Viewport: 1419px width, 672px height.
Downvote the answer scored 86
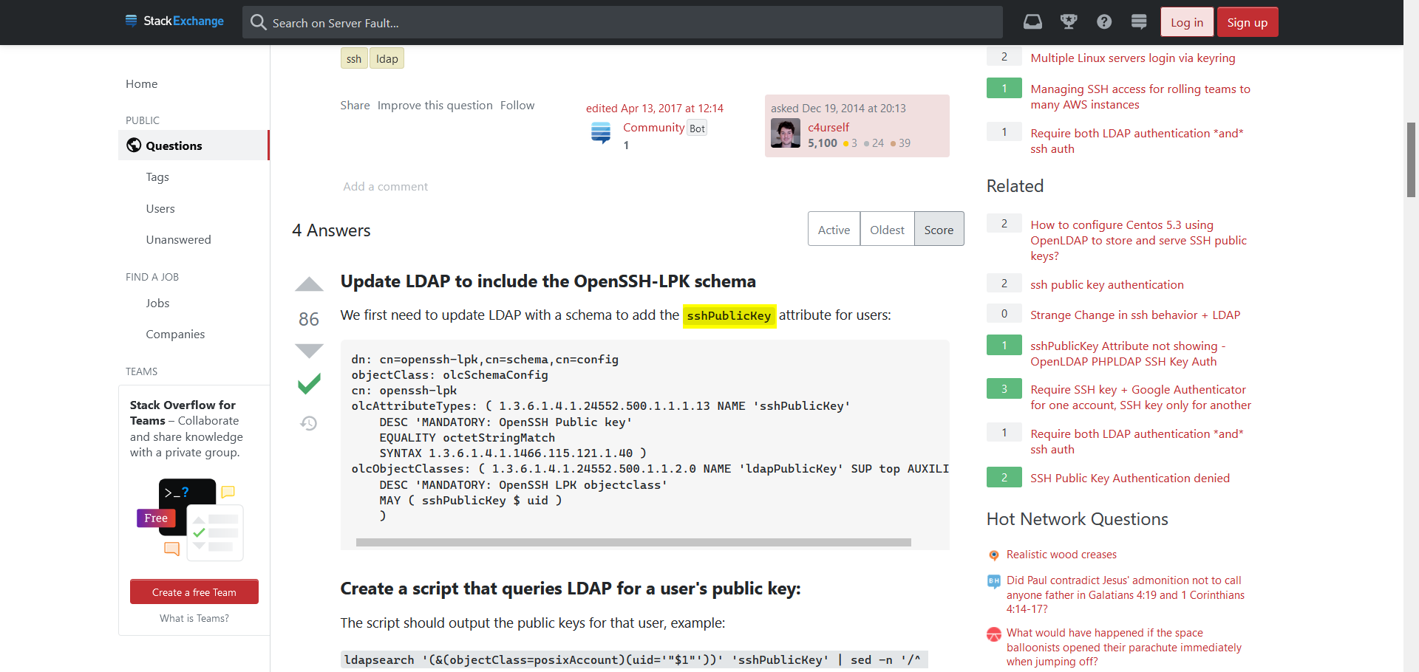point(309,351)
